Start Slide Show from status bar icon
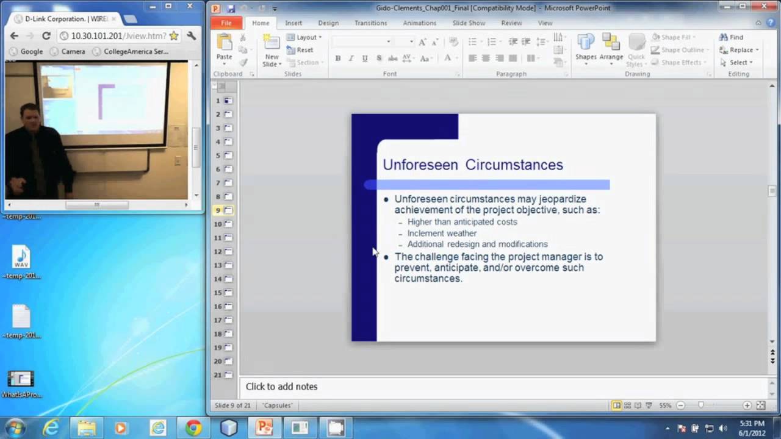This screenshot has height=439, width=781. click(x=648, y=405)
